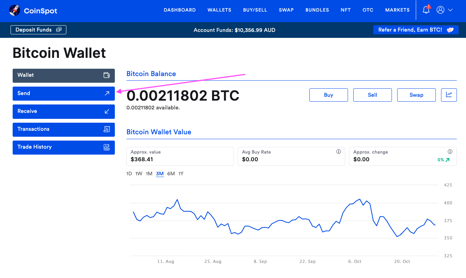Click the 11. Aug chart date label
Viewport: 466px width, 278px height.
(166, 262)
